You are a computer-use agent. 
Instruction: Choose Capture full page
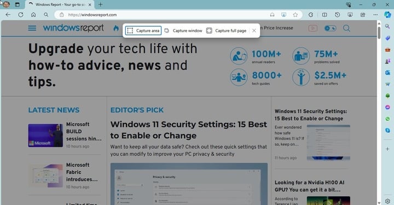click(x=226, y=31)
